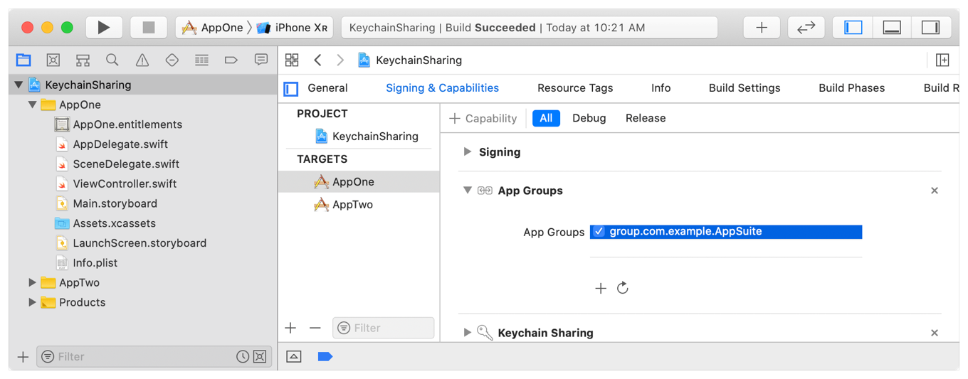Uncheck group.com.example.AppSuite checkbox
This screenshot has height=379, width=968.
(x=599, y=232)
